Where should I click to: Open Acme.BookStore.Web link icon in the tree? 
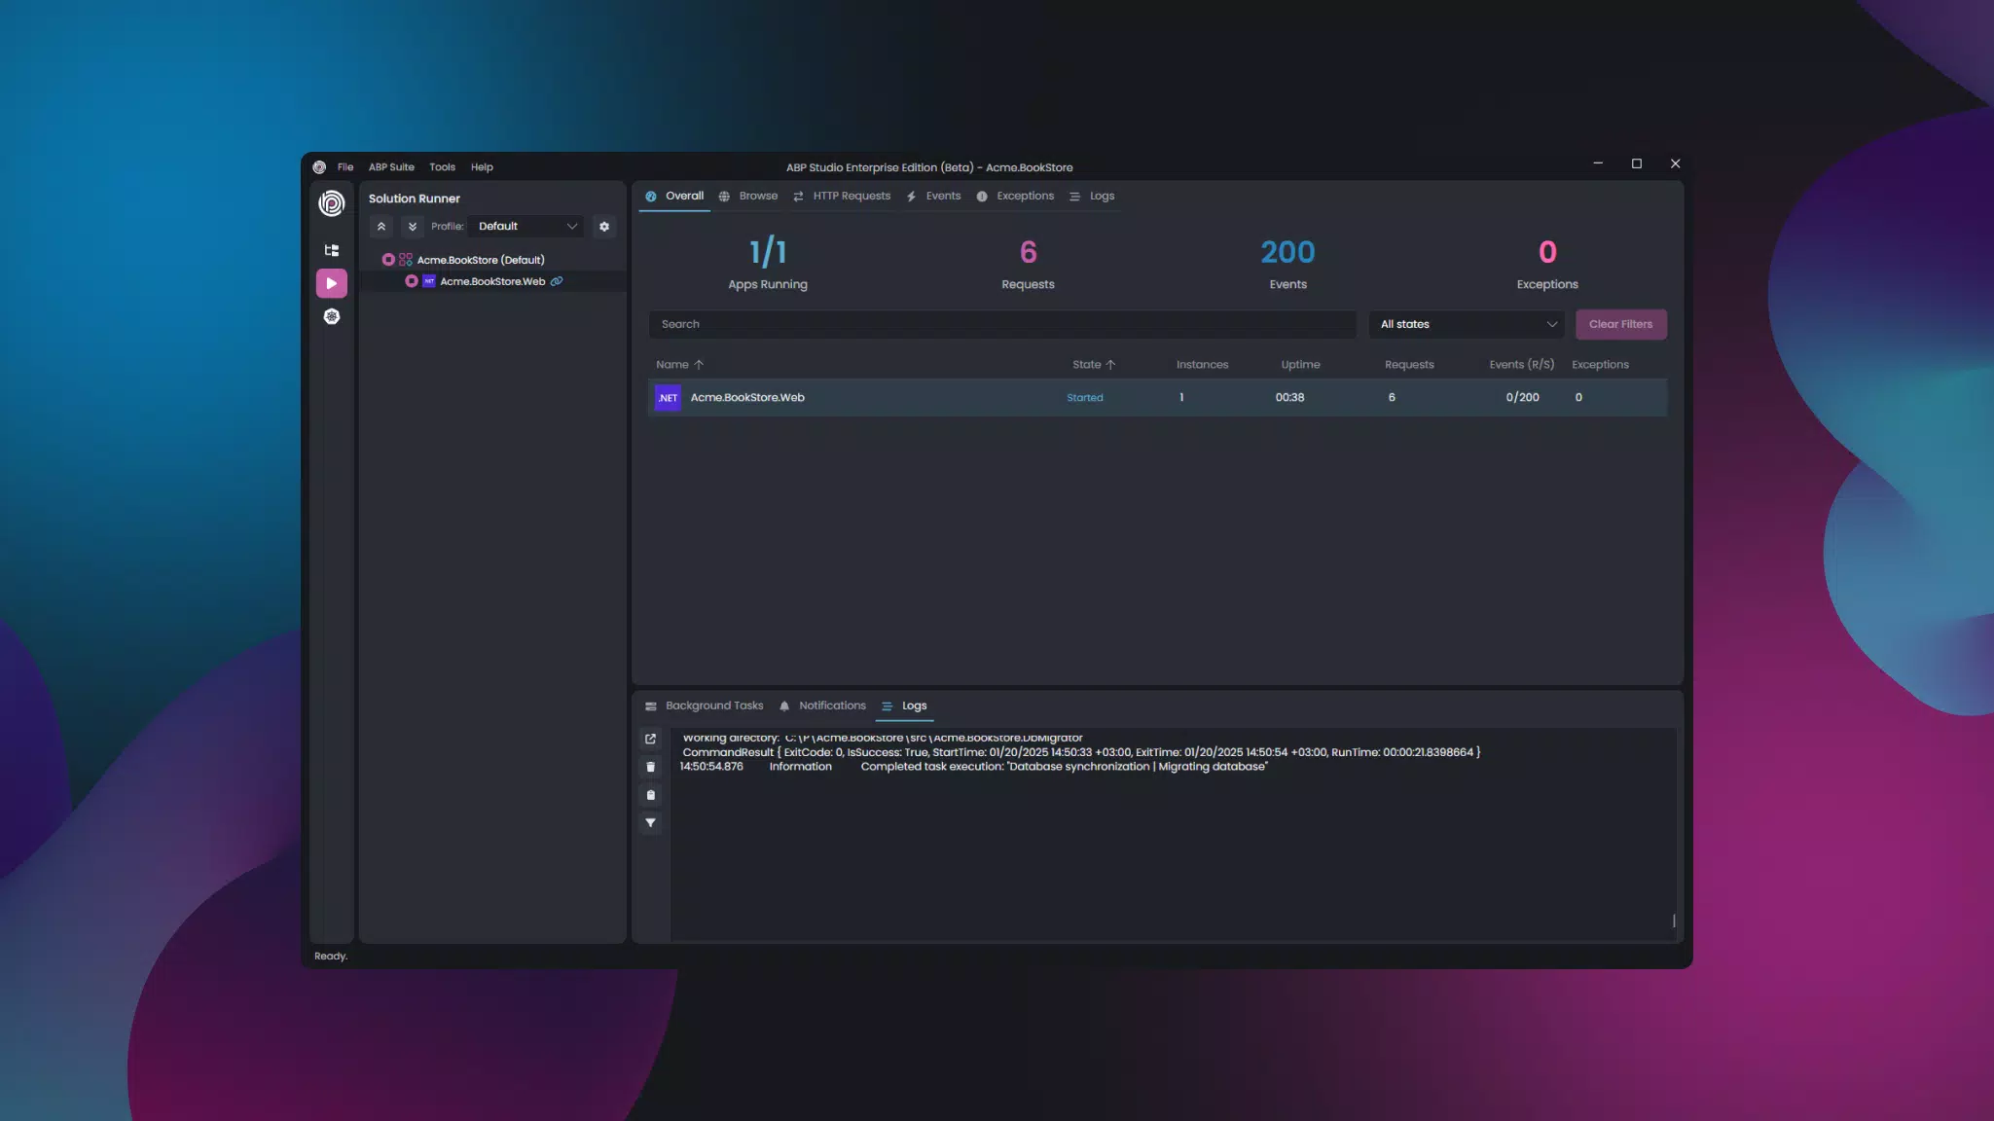(x=557, y=281)
